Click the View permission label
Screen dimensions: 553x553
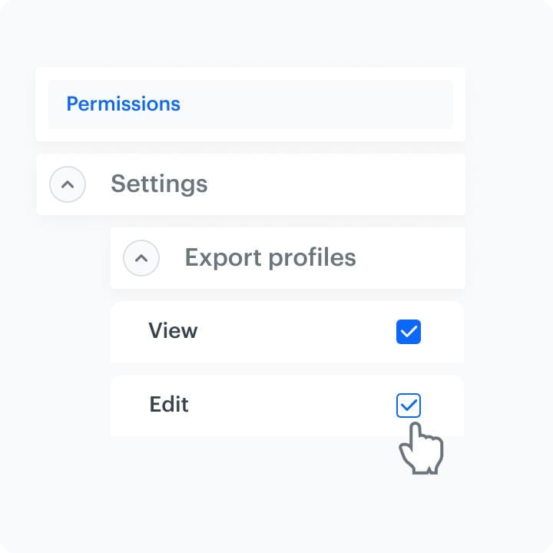173,331
